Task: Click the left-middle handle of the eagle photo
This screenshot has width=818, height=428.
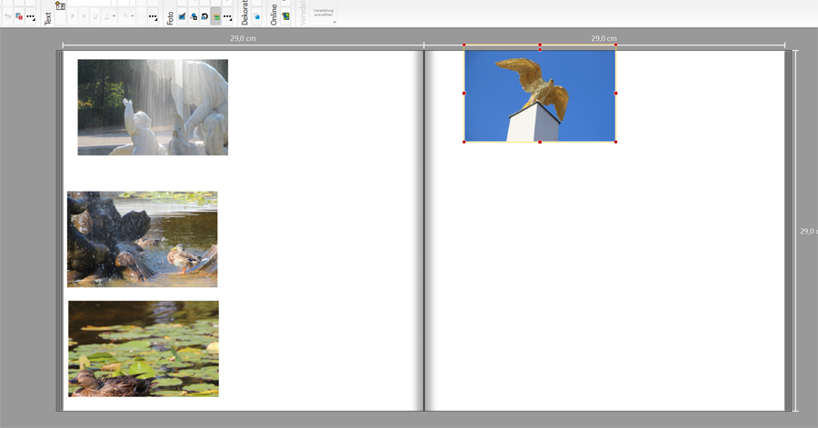Action: (464, 94)
